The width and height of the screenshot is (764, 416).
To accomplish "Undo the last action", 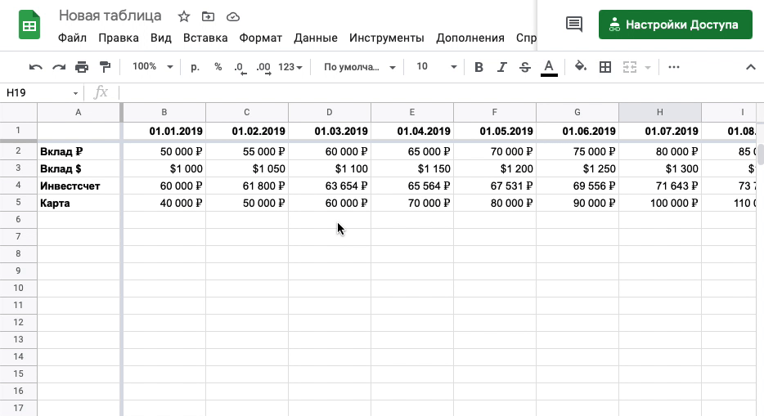I will coord(35,67).
